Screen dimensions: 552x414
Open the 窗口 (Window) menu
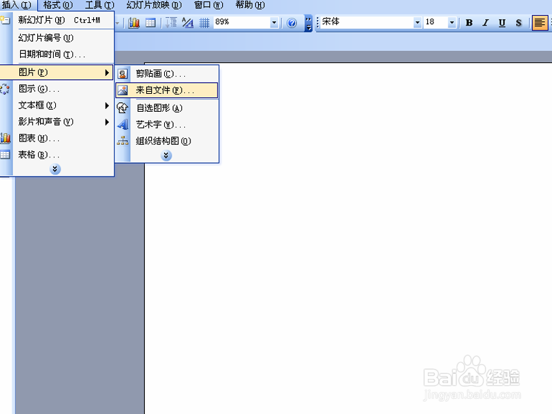click(208, 5)
